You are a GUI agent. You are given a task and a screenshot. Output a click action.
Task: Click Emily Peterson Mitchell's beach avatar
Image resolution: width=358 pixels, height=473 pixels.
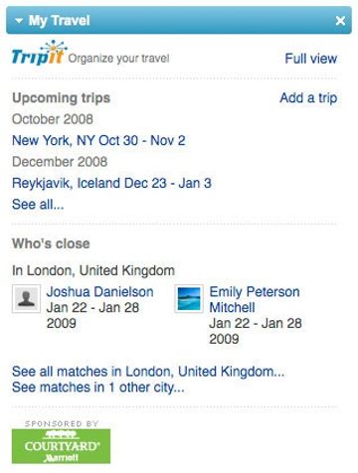189,298
